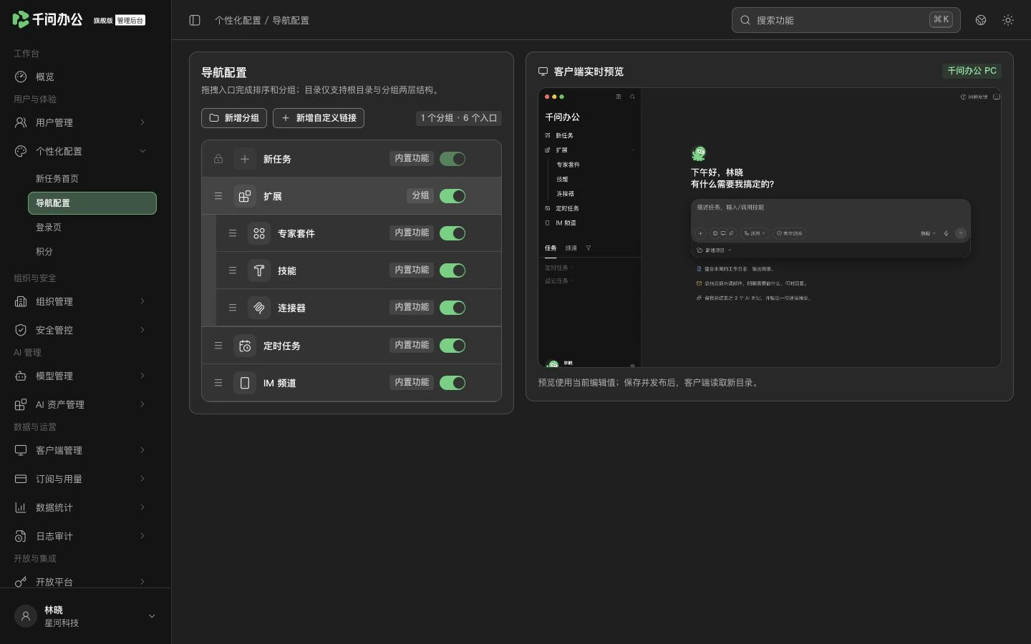Viewport: 1031px width, 644px height.
Task: Disable the 扩展 group switch
Action: (452, 196)
